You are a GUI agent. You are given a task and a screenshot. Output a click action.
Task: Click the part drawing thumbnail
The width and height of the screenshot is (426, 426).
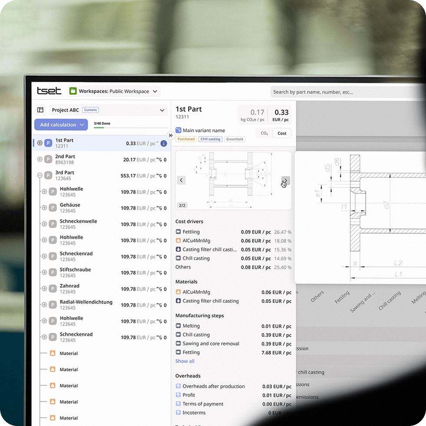(233, 180)
